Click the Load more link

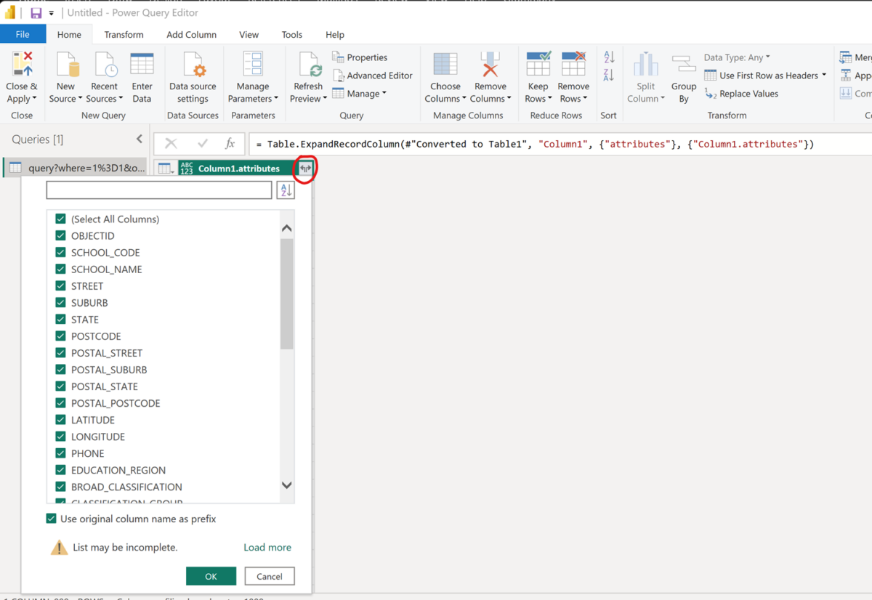pyautogui.click(x=267, y=547)
